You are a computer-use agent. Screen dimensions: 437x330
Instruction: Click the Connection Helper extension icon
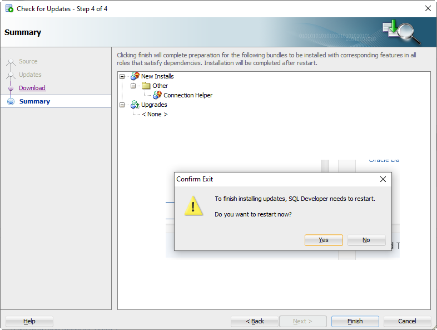click(x=157, y=95)
